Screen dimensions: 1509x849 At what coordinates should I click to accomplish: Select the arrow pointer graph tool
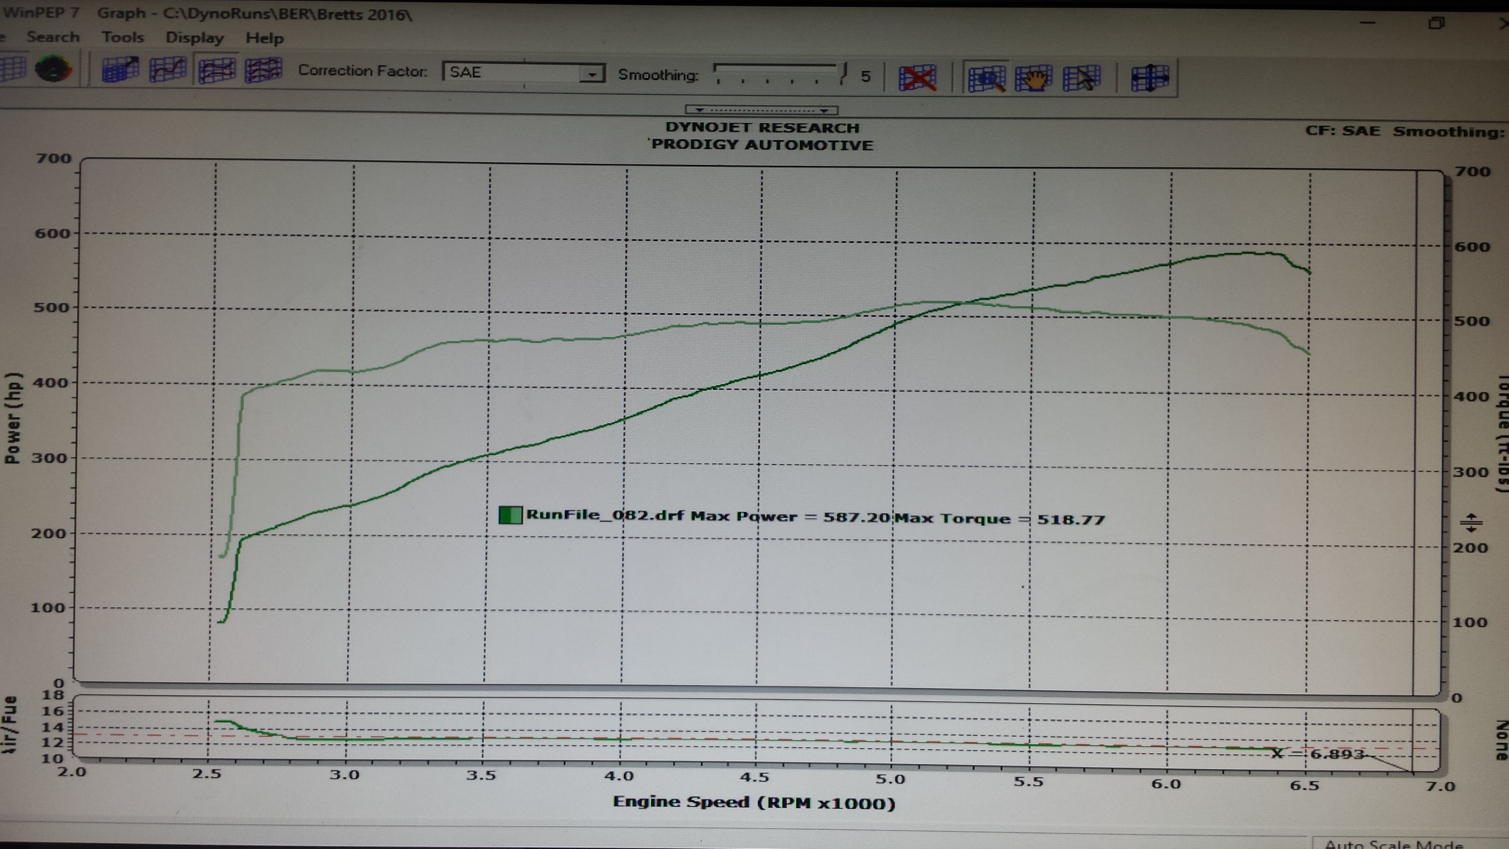(1081, 79)
